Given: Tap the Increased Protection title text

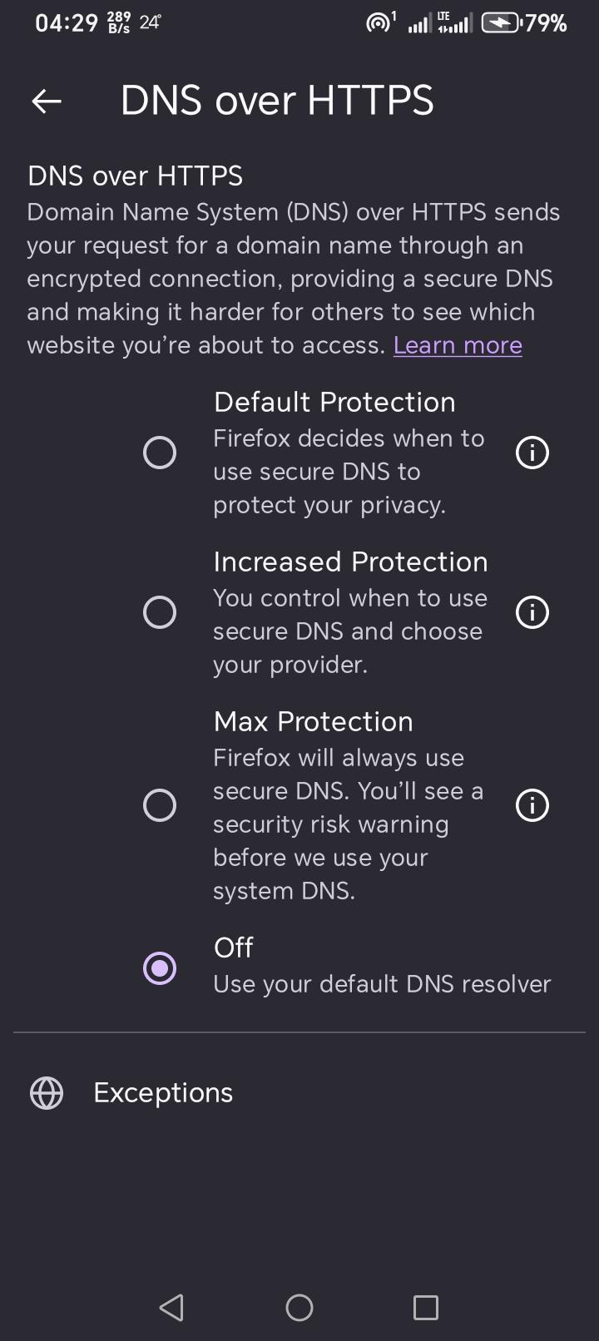Looking at the screenshot, I should coord(350,562).
